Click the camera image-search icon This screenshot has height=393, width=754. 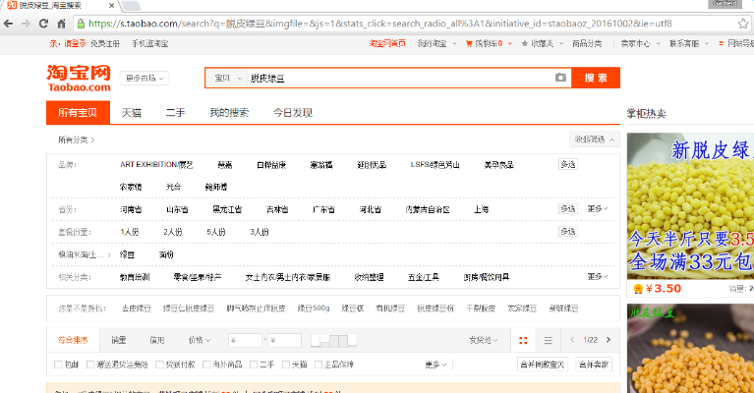[x=560, y=78]
